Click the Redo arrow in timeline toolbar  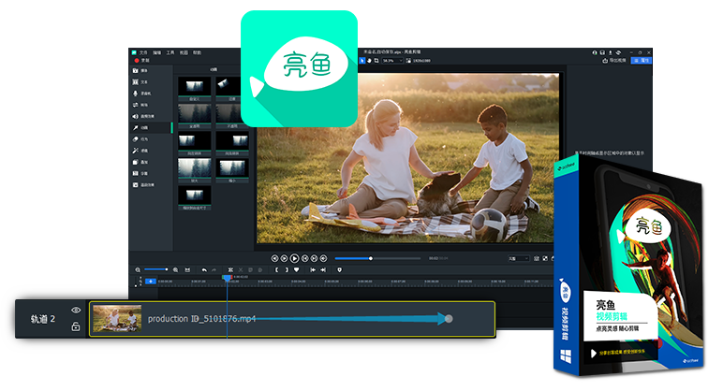click(214, 270)
